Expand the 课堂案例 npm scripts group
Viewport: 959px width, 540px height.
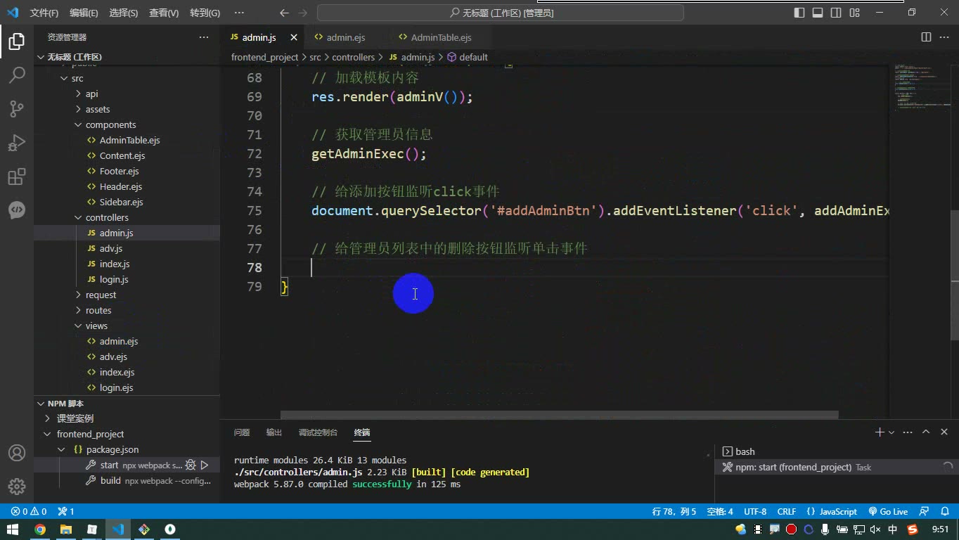[47, 418]
